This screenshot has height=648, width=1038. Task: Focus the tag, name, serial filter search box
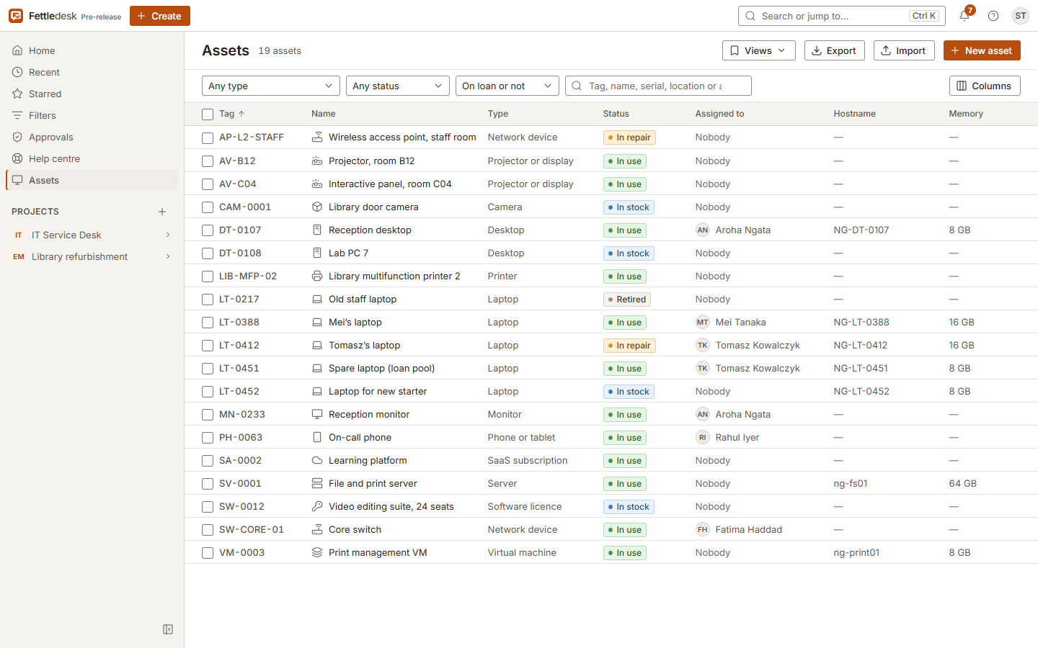658,86
